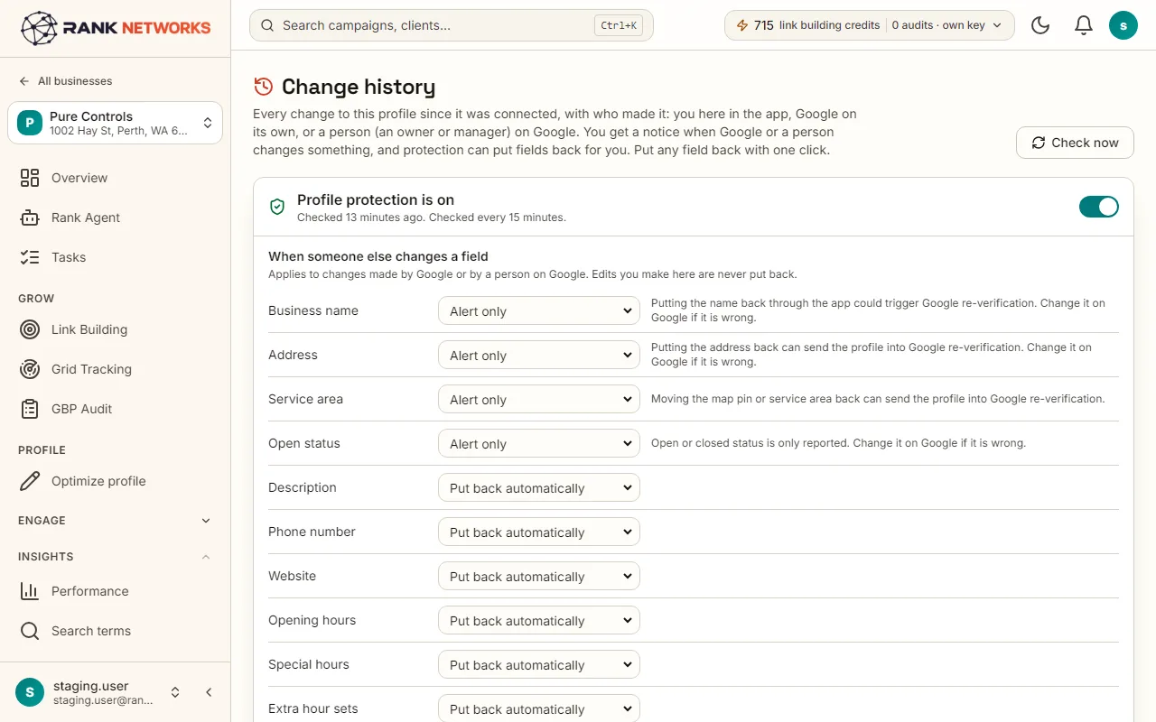Click the Overview grid icon

coord(30,178)
